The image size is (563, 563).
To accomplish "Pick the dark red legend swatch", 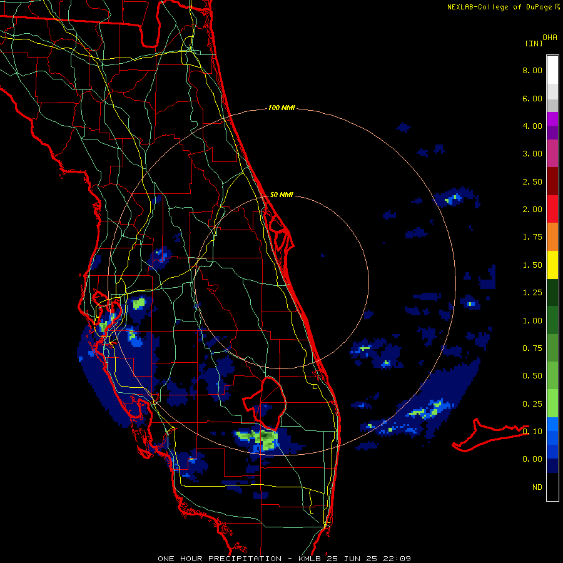I will tap(552, 181).
